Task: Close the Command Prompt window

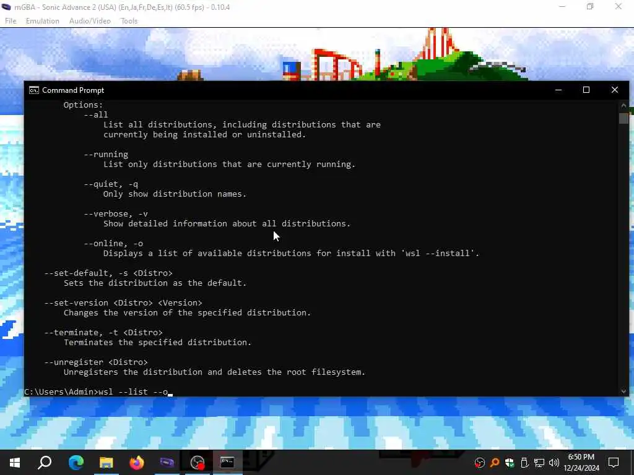Action: tap(615, 90)
